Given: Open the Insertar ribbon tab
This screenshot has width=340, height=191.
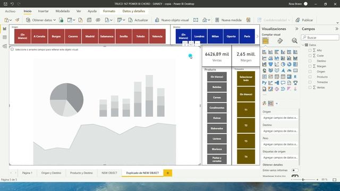Looking at the screenshot, I should click(43, 11).
